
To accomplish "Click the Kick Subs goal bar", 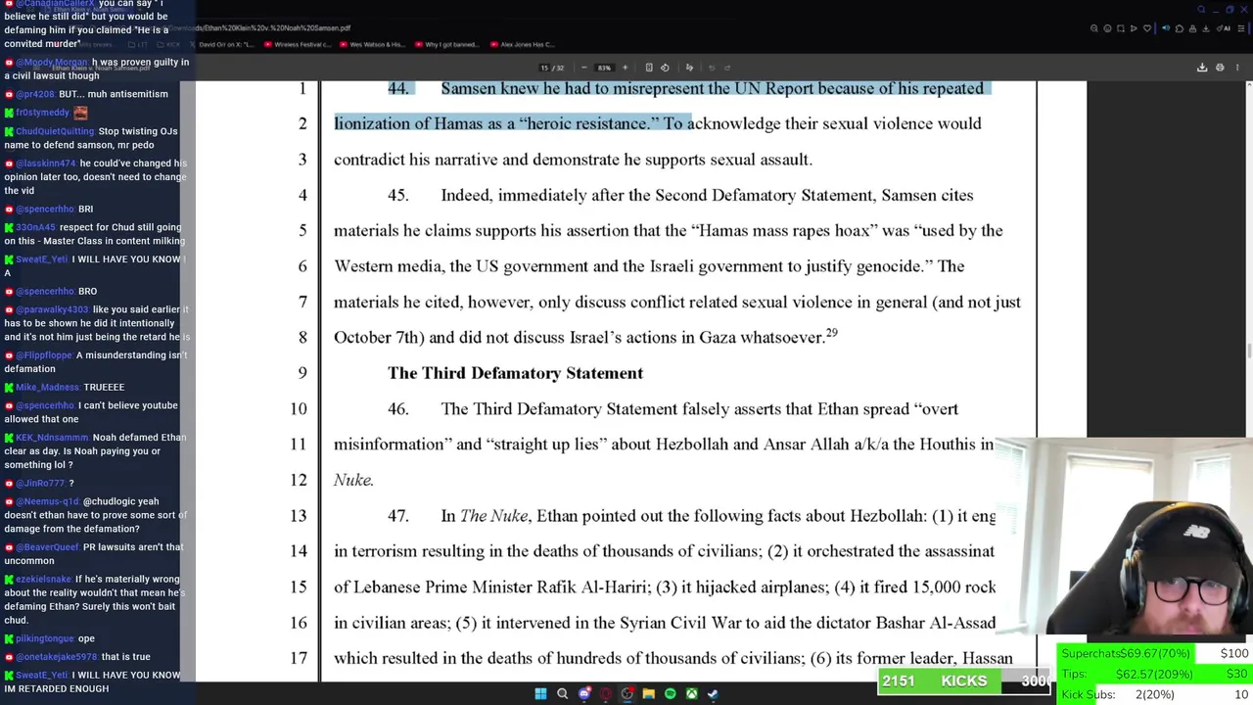I will coord(1155,694).
